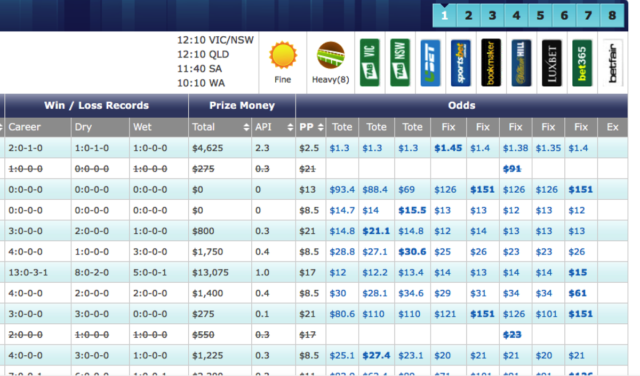Select the $15.5 tote odds
Screen dimensions: 640x376
click(x=412, y=210)
